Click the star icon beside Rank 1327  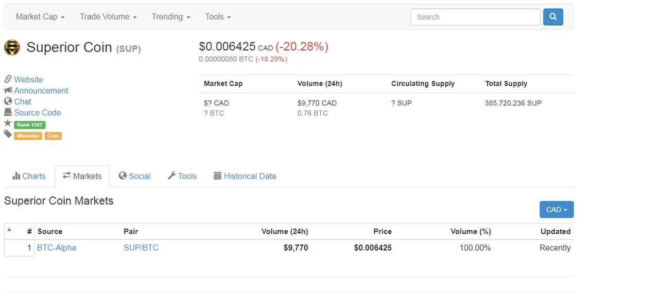point(8,123)
